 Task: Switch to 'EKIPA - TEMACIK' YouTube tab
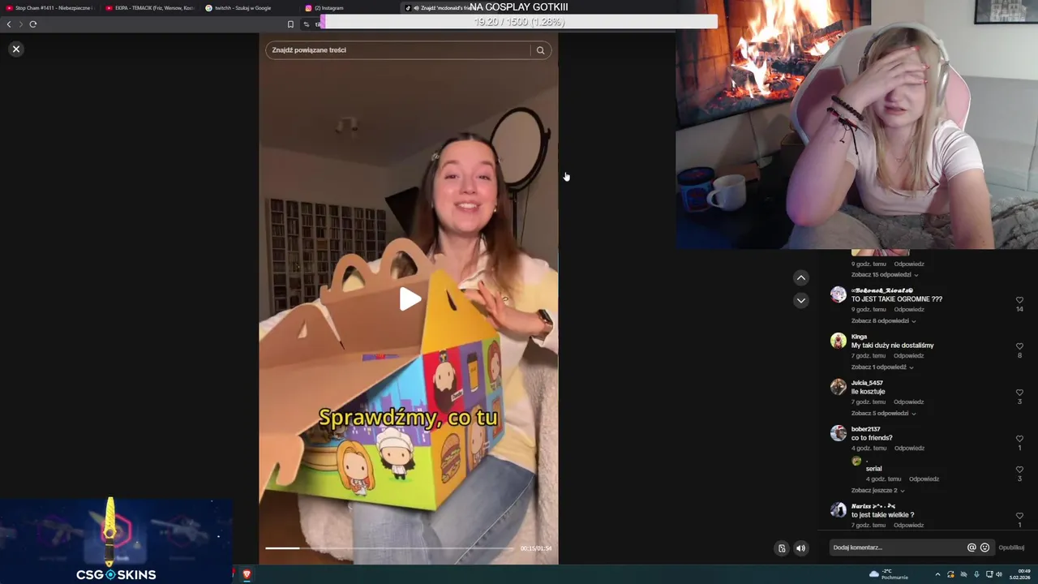(150, 8)
